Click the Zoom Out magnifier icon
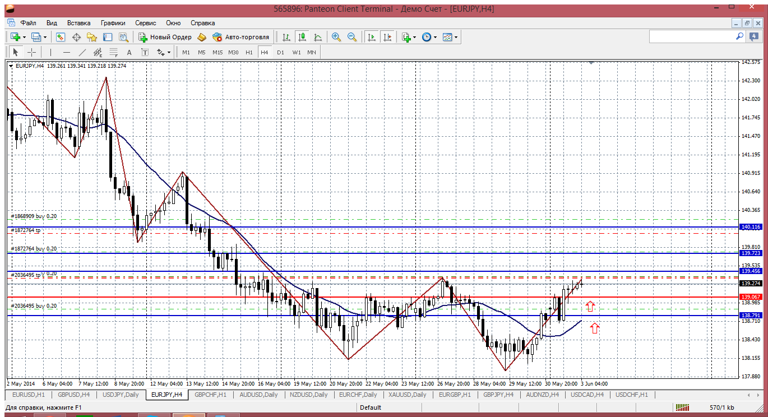The width and height of the screenshot is (768, 417). (352, 37)
